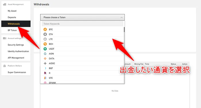
Task: Choose USDT from token list
Action: click(82, 49)
